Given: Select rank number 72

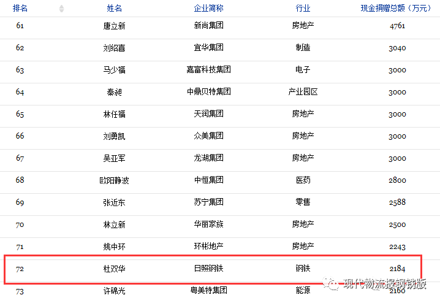Looking at the screenshot, I should coord(20,269).
